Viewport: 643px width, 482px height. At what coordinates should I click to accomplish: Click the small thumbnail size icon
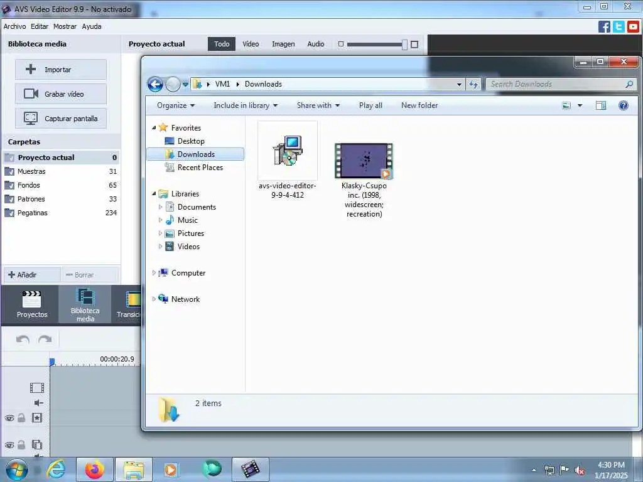341,44
